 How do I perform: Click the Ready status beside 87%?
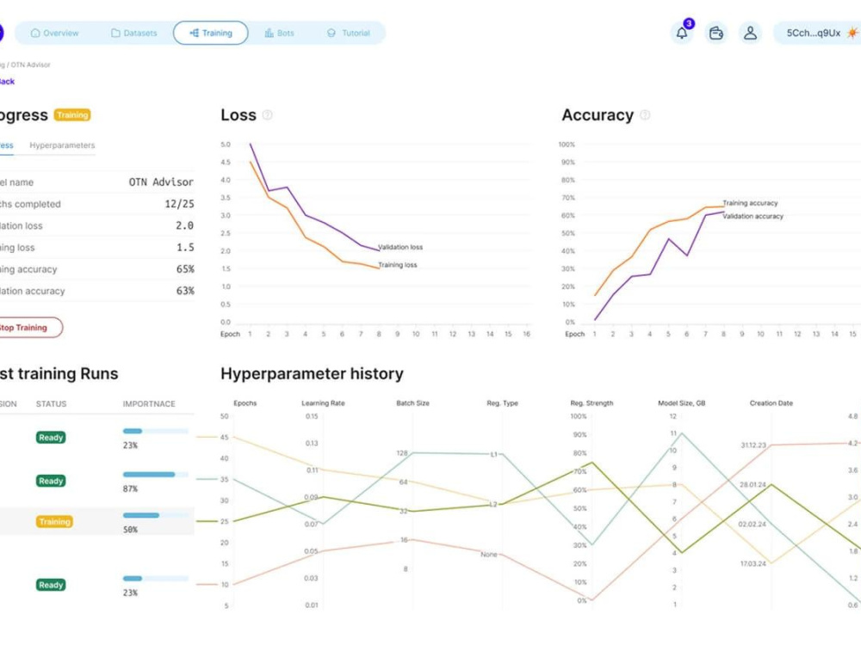[51, 481]
